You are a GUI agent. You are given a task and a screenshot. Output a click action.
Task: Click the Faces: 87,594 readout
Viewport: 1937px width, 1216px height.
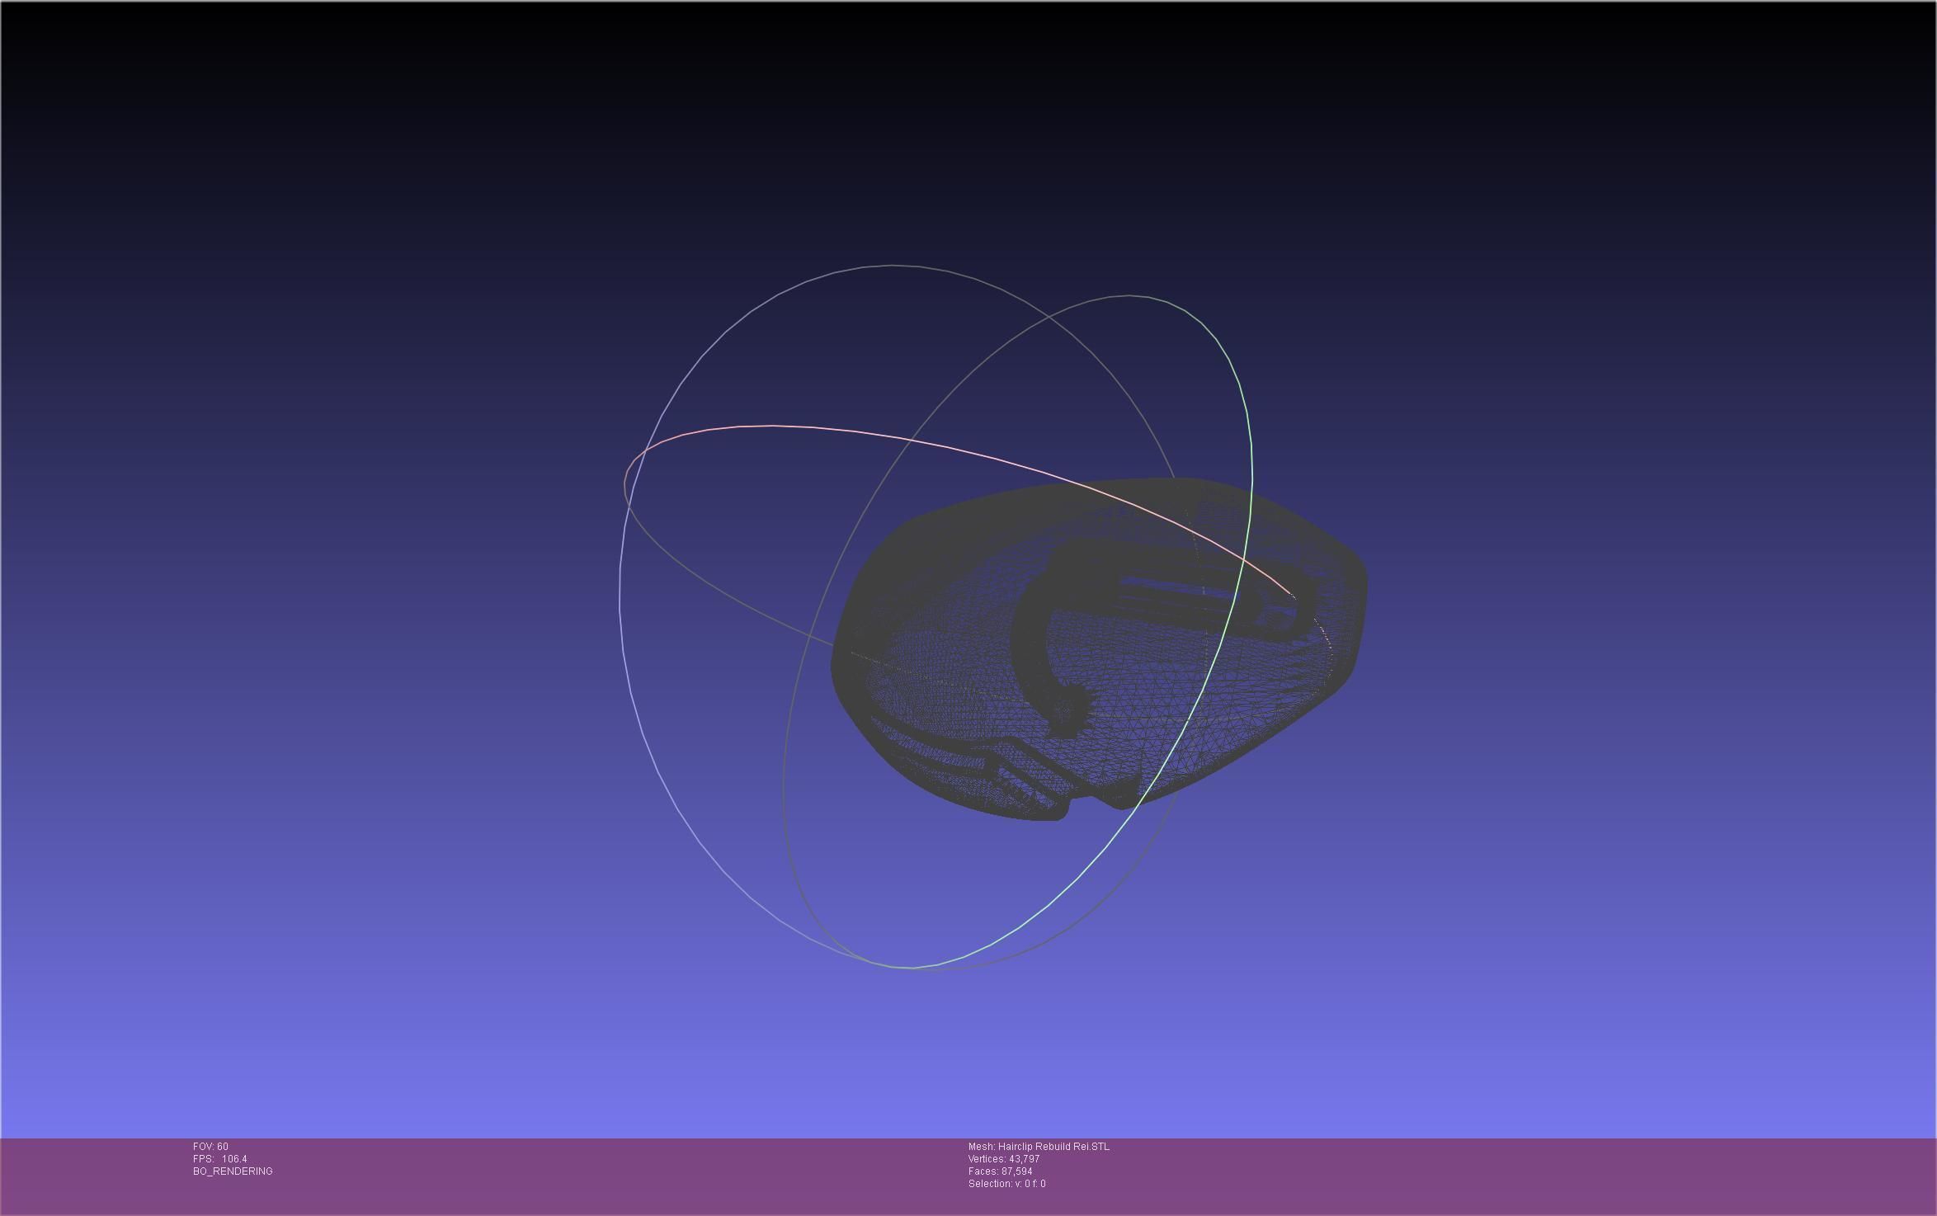tap(1001, 1171)
